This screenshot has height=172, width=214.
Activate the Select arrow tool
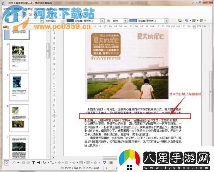(x=7, y=163)
